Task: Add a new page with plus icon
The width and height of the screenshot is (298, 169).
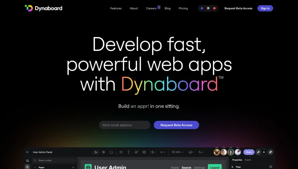Action: (x=73, y=167)
